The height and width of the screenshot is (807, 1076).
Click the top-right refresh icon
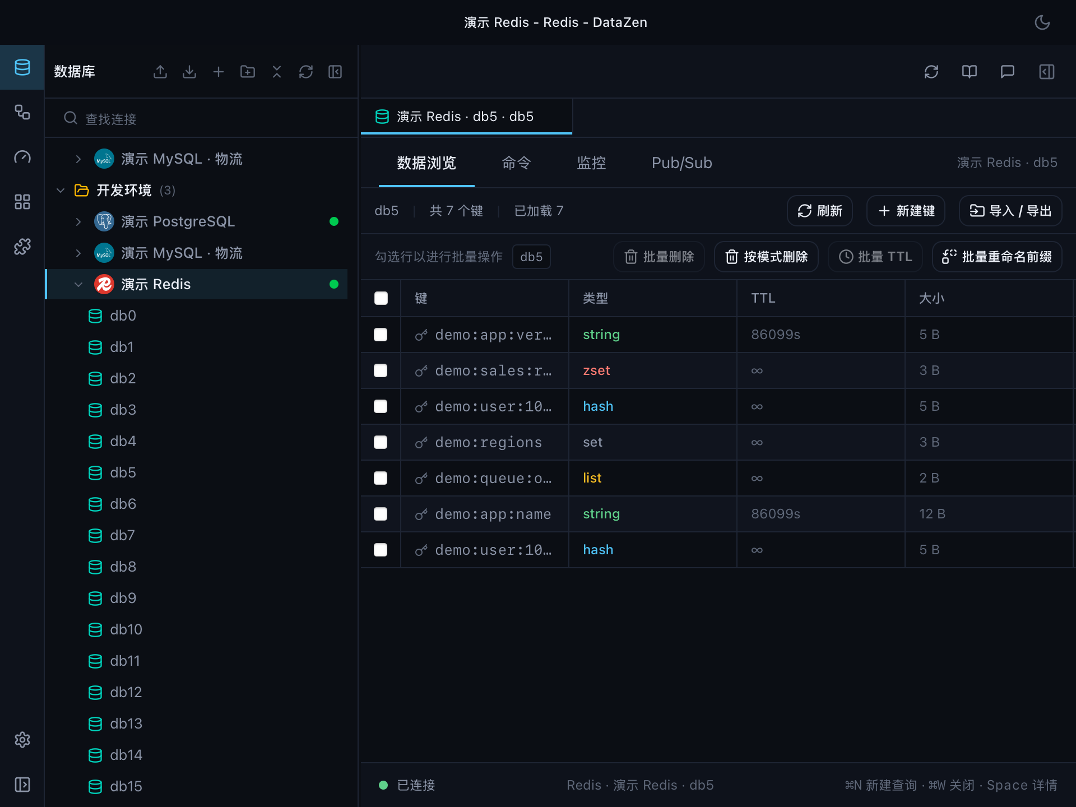[931, 72]
